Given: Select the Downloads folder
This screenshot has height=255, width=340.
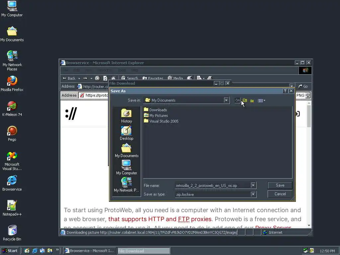Looking at the screenshot, I should coord(155,110).
